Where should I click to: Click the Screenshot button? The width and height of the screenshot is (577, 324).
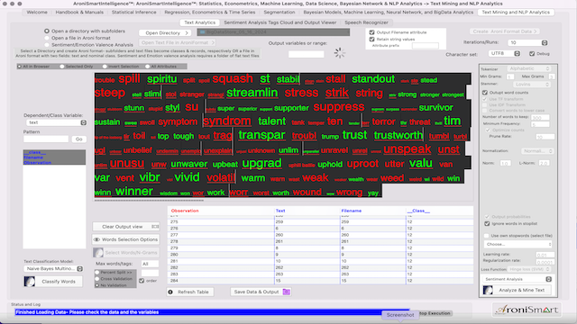pos(400,315)
